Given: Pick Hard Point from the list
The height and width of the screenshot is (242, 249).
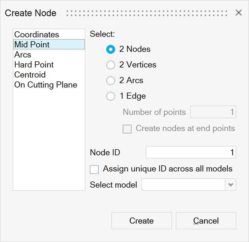Looking at the screenshot, I should click(34, 65).
